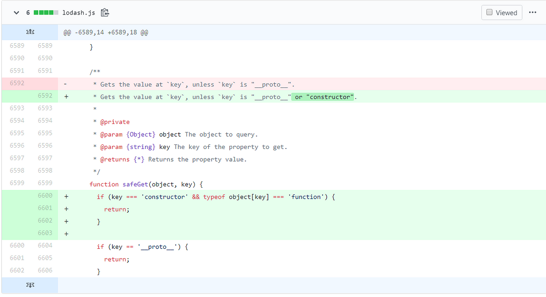Viewport: 546px width, 297px height.
Task: Select added line number 6592
Action: [45, 96]
